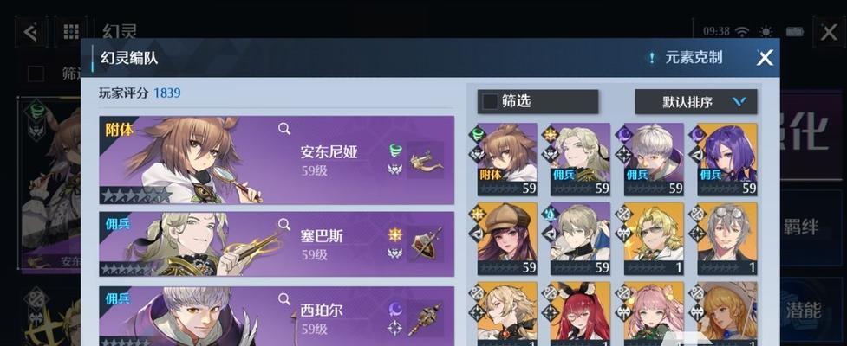Choose the purple-haired 佣兵 portrait level 59
Image resolution: width=847 pixels, height=346 pixels.
pyautogui.click(x=727, y=159)
